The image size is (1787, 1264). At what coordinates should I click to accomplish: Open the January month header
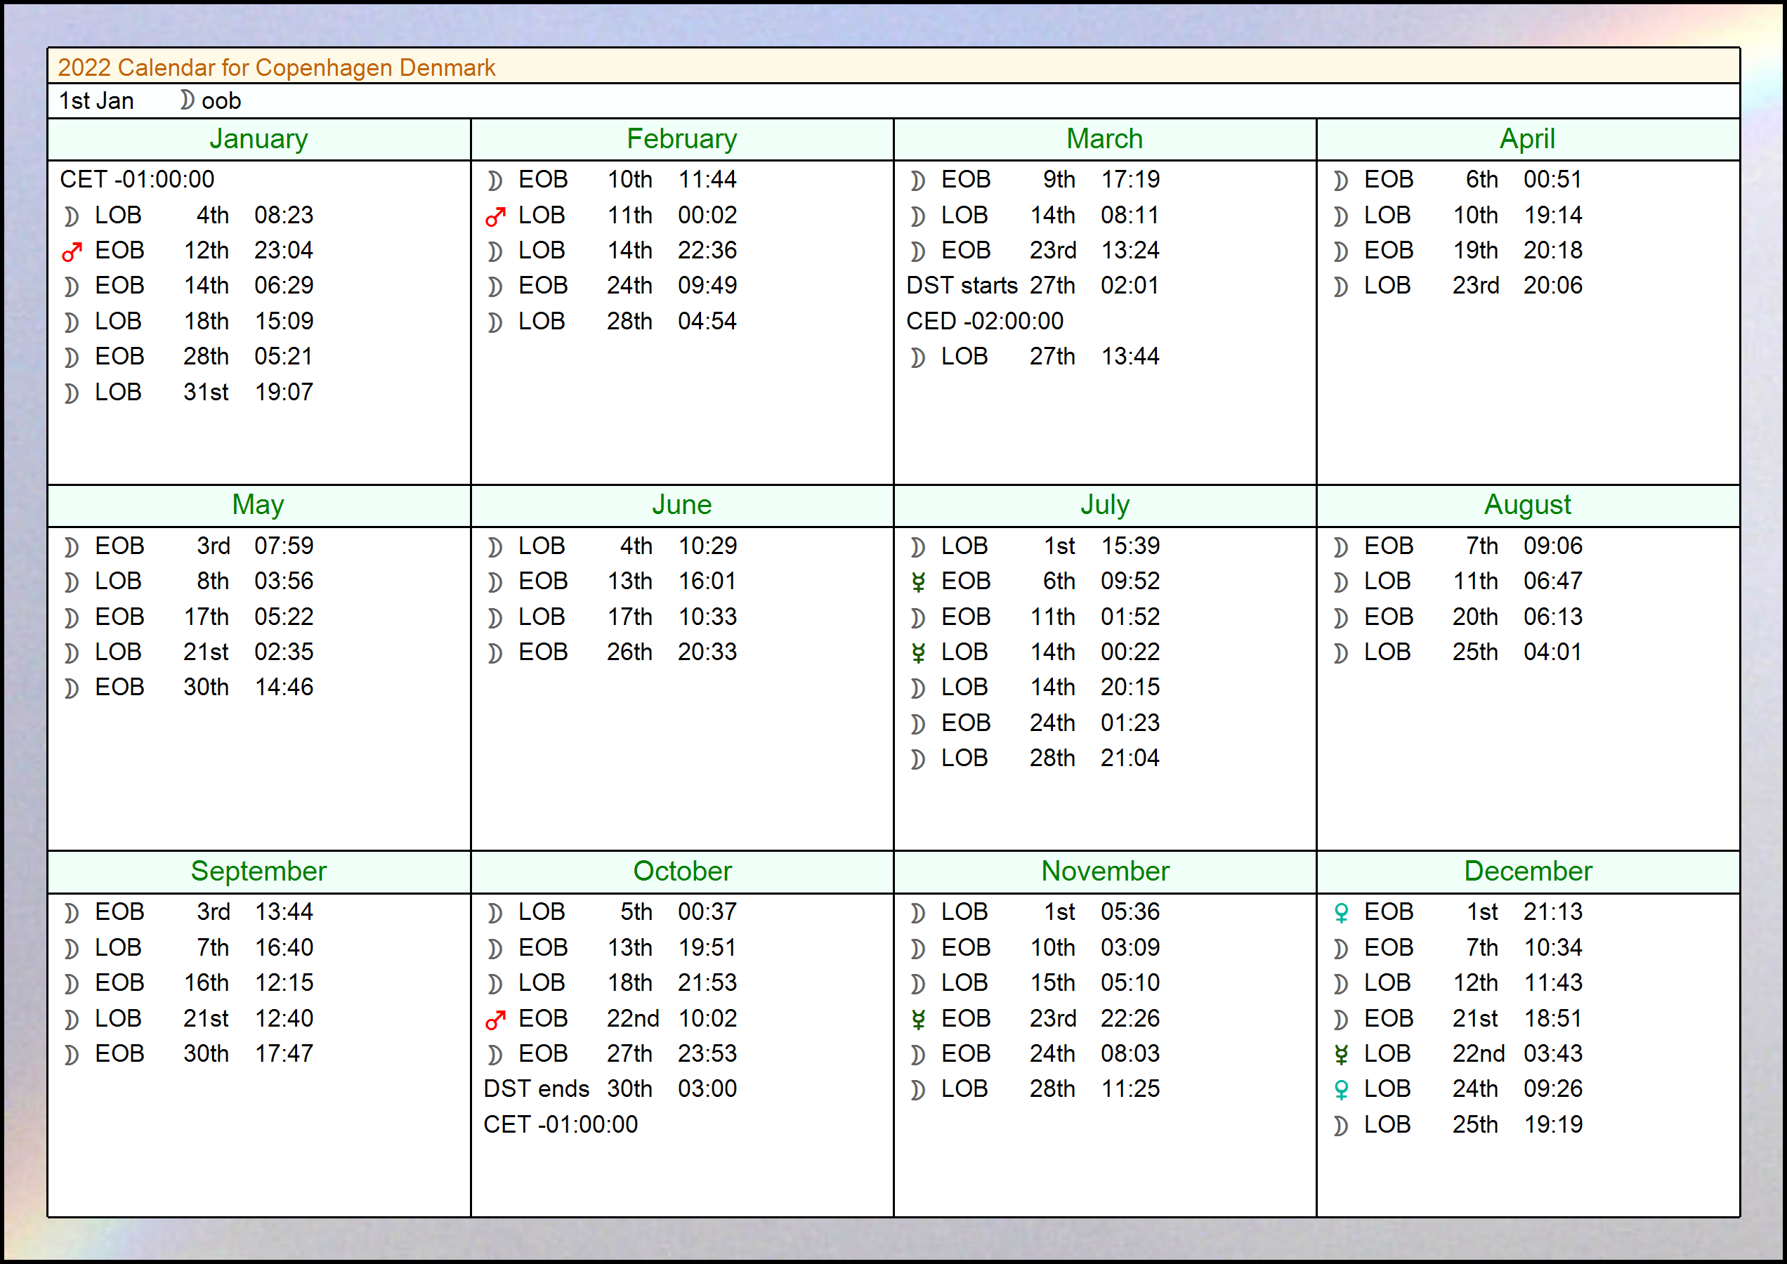pyautogui.click(x=259, y=139)
